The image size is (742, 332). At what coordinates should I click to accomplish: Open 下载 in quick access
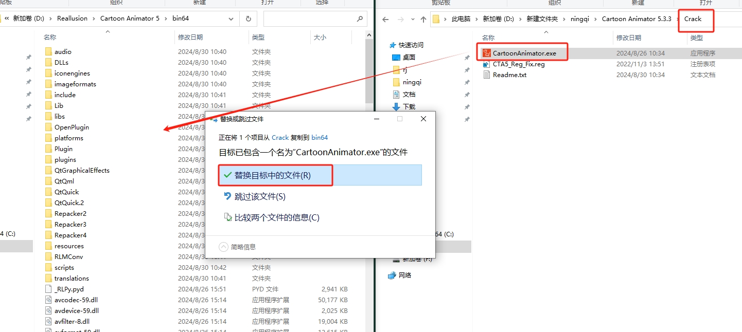point(409,106)
